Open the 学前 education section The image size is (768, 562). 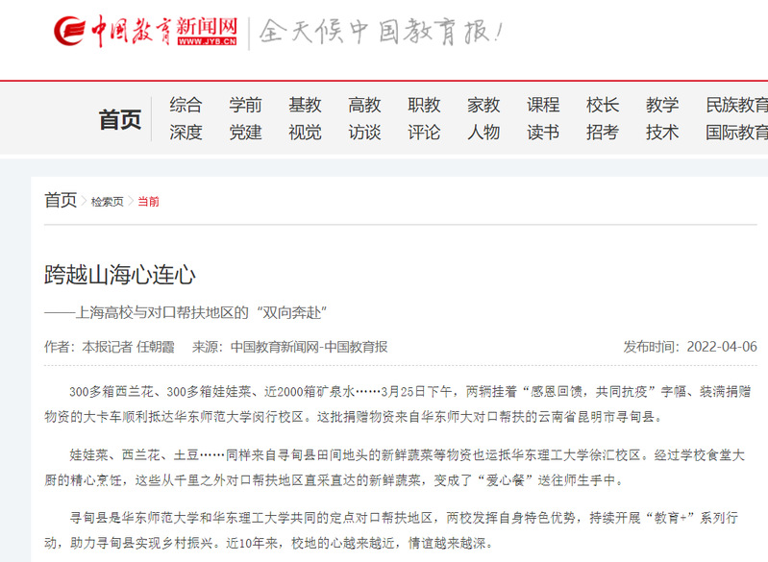[x=245, y=105]
